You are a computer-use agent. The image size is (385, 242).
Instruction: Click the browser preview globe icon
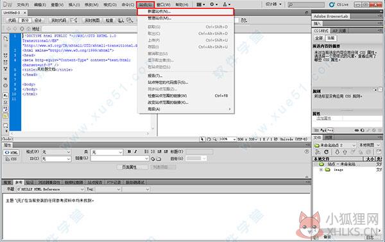pyautogui.click(x=121, y=20)
